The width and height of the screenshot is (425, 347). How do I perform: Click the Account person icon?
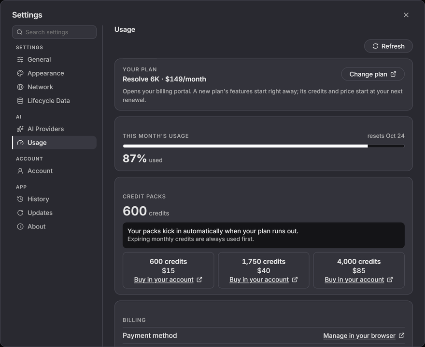(x=20, y=171)
